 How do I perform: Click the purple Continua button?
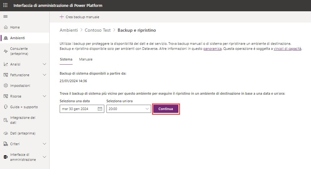166,109
